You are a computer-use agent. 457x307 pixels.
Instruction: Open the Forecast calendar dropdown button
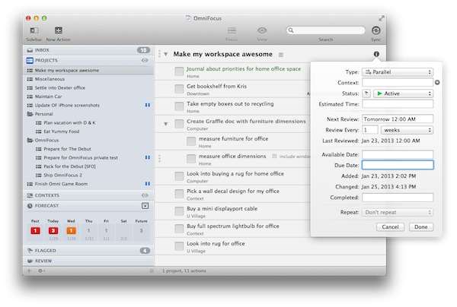145,206
